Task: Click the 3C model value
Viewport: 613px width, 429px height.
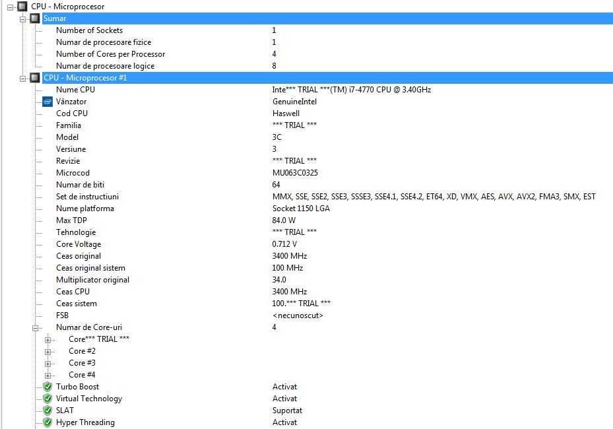Action: (276, 137)
